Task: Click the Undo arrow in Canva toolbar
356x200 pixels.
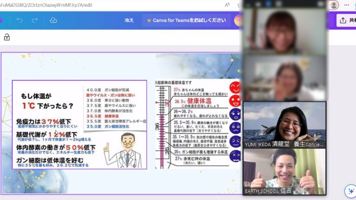Action: pos(20,20)
